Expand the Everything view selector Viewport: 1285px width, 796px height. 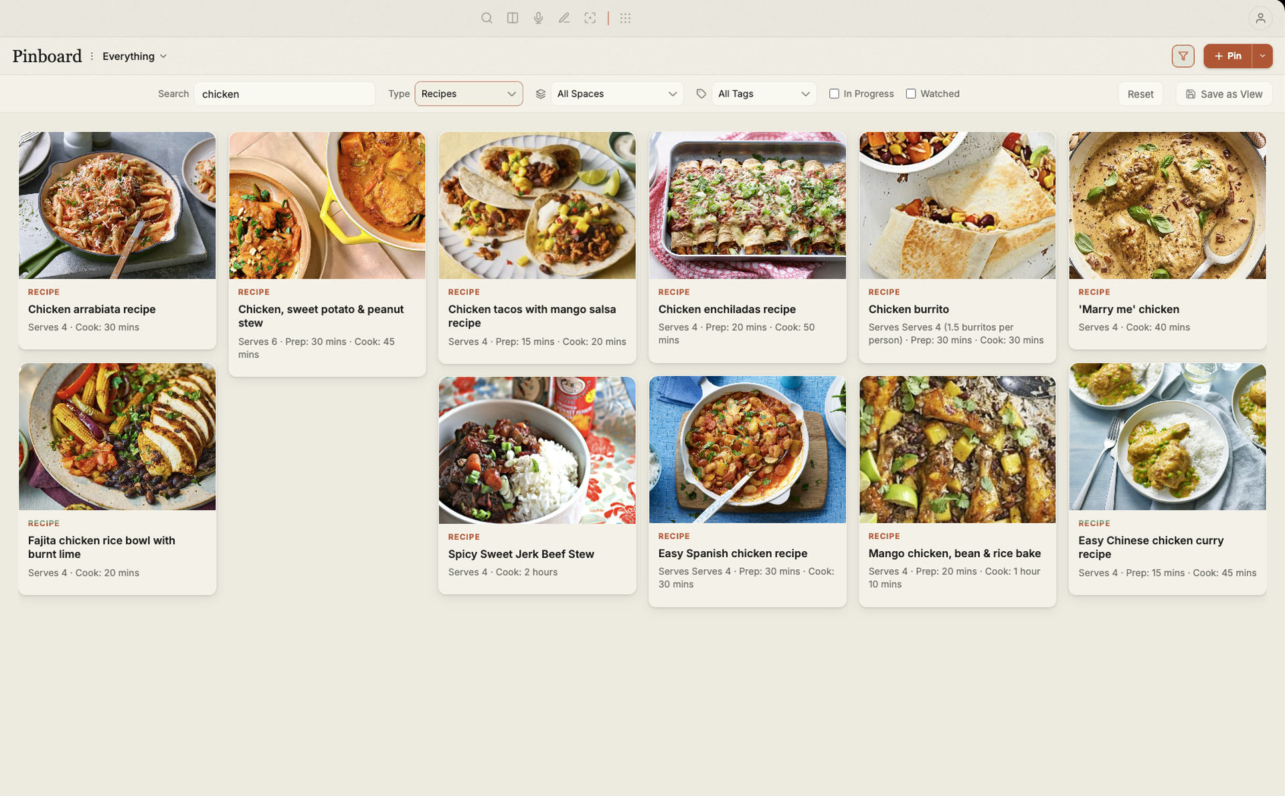[x=135, y=56]
